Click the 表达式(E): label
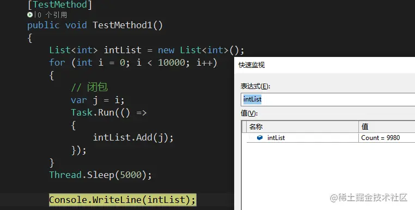 click(255, 86)
